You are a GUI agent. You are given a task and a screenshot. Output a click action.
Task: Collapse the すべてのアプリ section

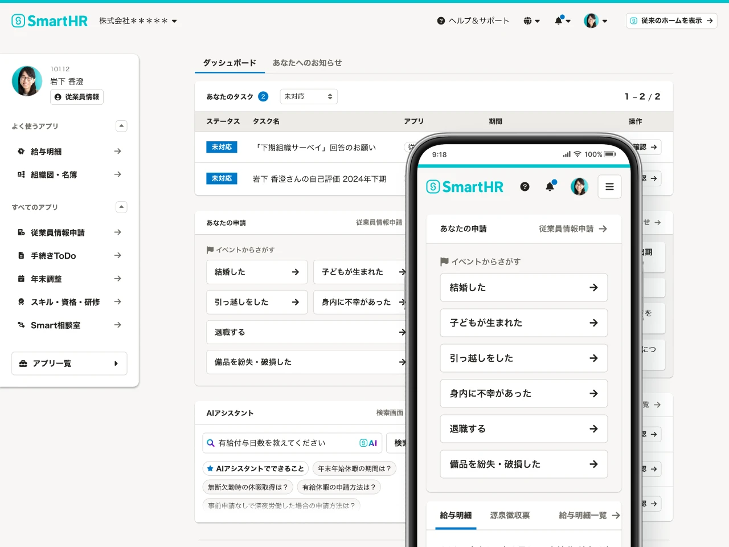point(121,207)
